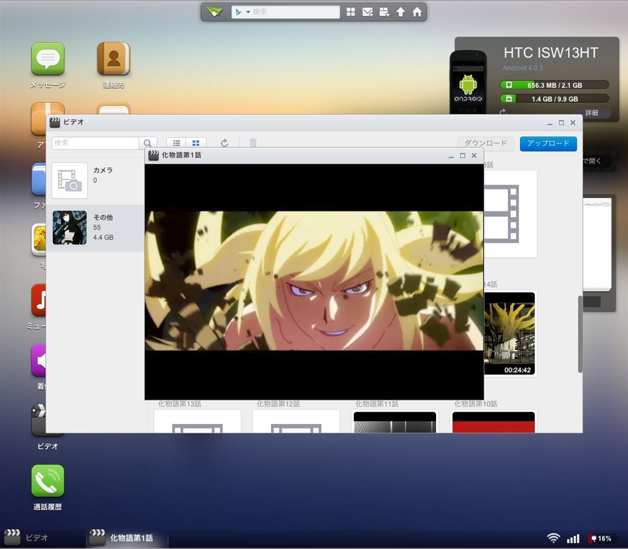Image resolution: width=628 pixels, height=549 pixels.
Task: Click the HTC ISW13HT phone image
Action: pyautogui.click(x=468, y=82)
